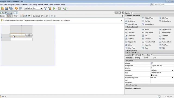Screen dimensions: 174x98
Task: Select the Check Box palette item
Action: 130,33
